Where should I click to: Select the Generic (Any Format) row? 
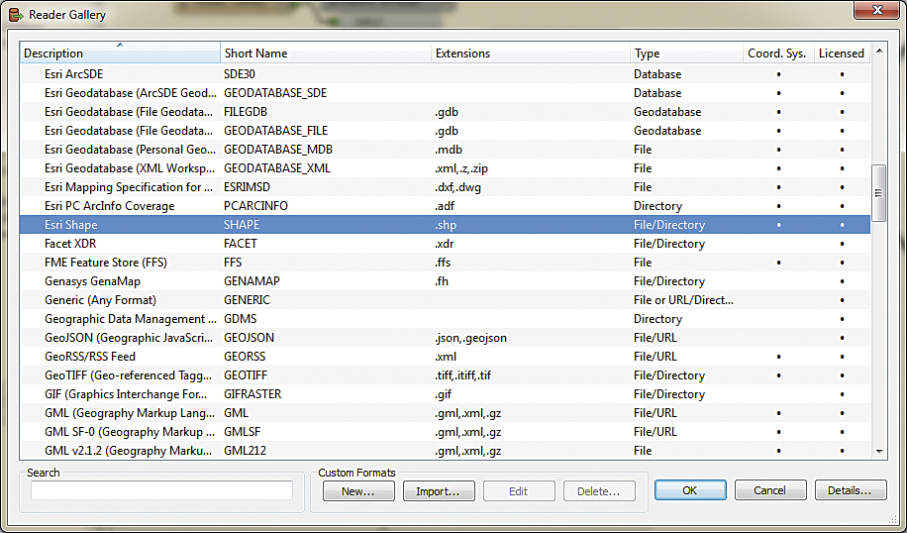[x=445, y=300]
